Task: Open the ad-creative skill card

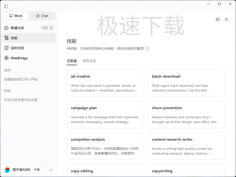Action: 105,83
